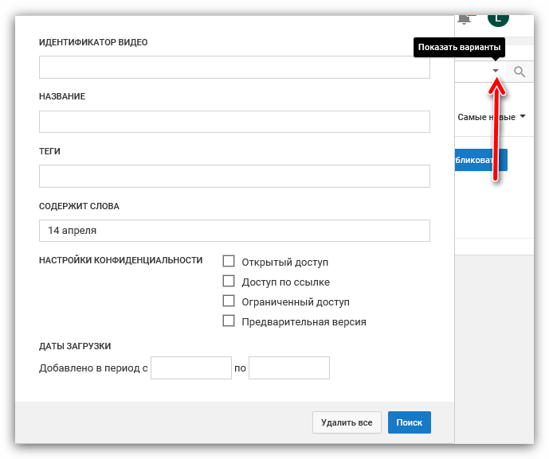
Task: Click the partially hidden Опубликовать button
Action: click(481, 160)
